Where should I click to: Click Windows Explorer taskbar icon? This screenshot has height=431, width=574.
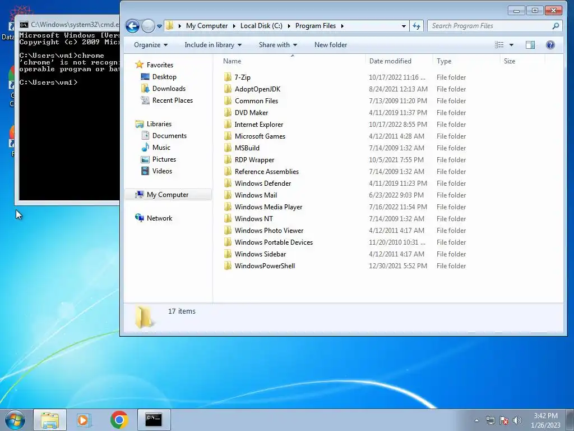pos(50,420)
